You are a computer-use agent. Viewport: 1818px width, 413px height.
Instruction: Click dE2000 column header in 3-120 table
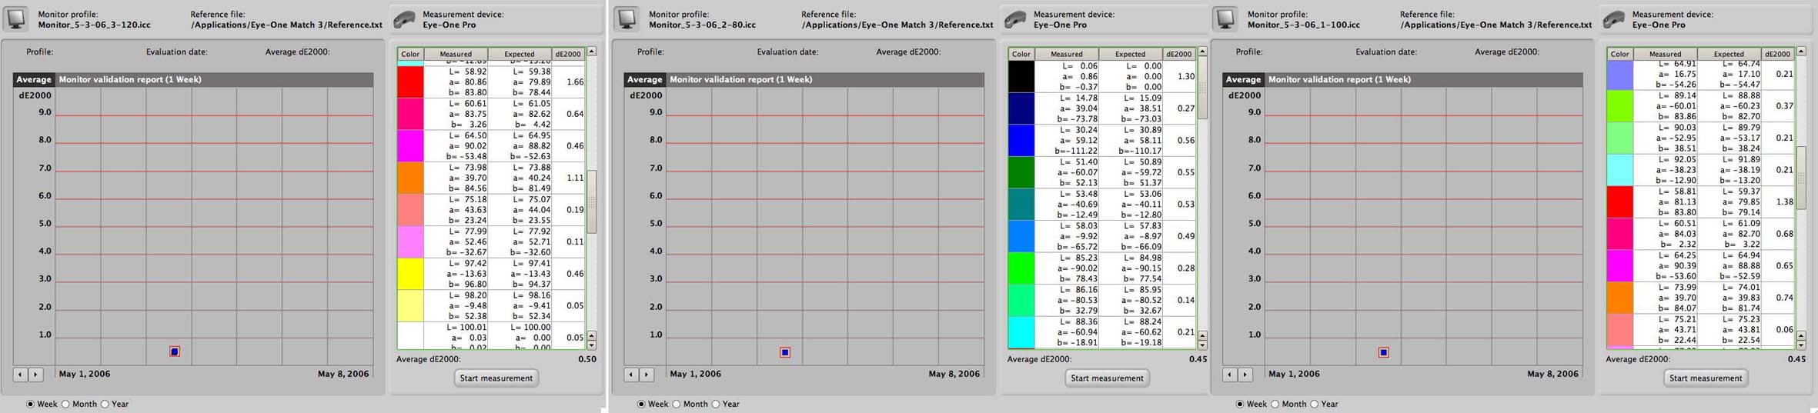click(x=568, y=54)
